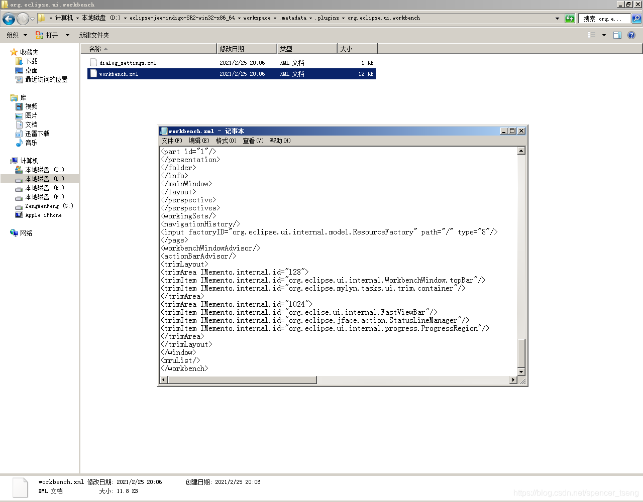This screenshot has height=502, width=643.
Task: Click the back navigation arrow
Action: coord(8,18)
